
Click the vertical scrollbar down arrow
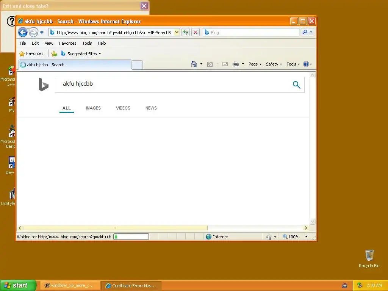tap(313, 221)
